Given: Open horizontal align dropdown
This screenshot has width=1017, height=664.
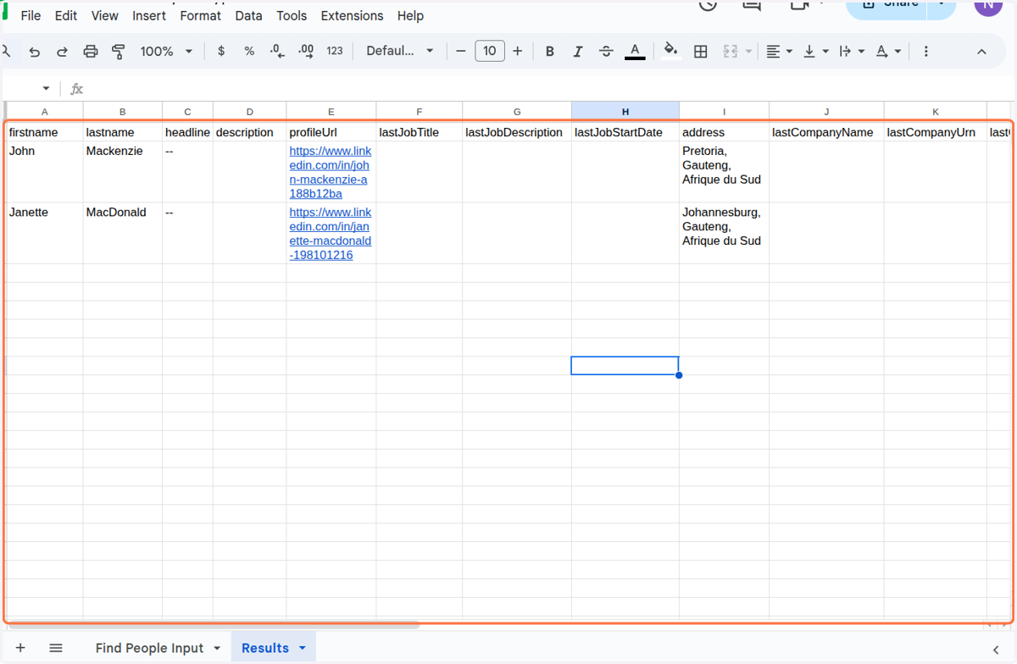Looking at the screenshot, I should [779, 52].
